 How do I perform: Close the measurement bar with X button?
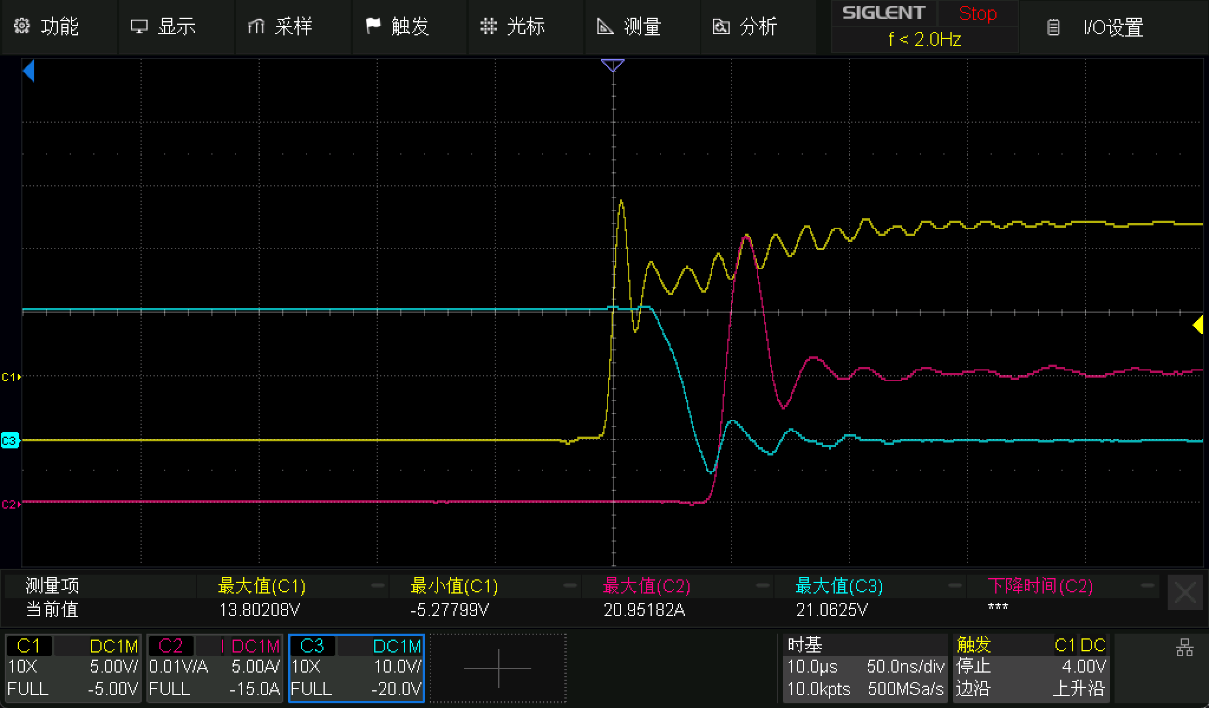tap(1185, 593)
